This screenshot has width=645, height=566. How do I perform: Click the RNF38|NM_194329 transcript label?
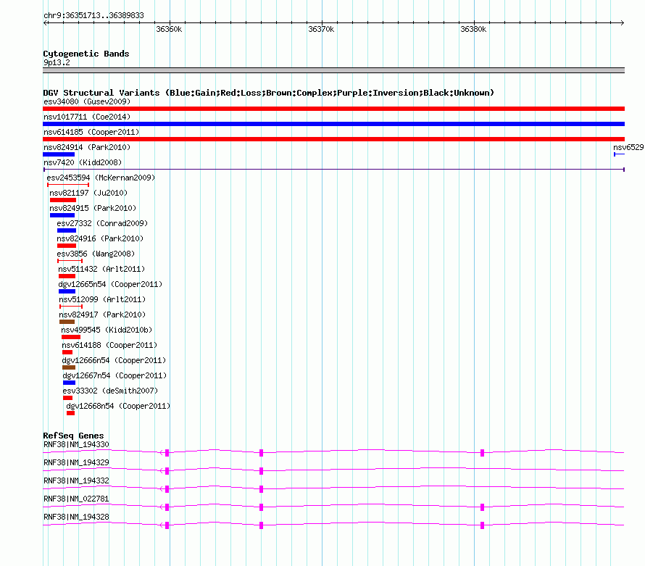click(x=76, y=462)
